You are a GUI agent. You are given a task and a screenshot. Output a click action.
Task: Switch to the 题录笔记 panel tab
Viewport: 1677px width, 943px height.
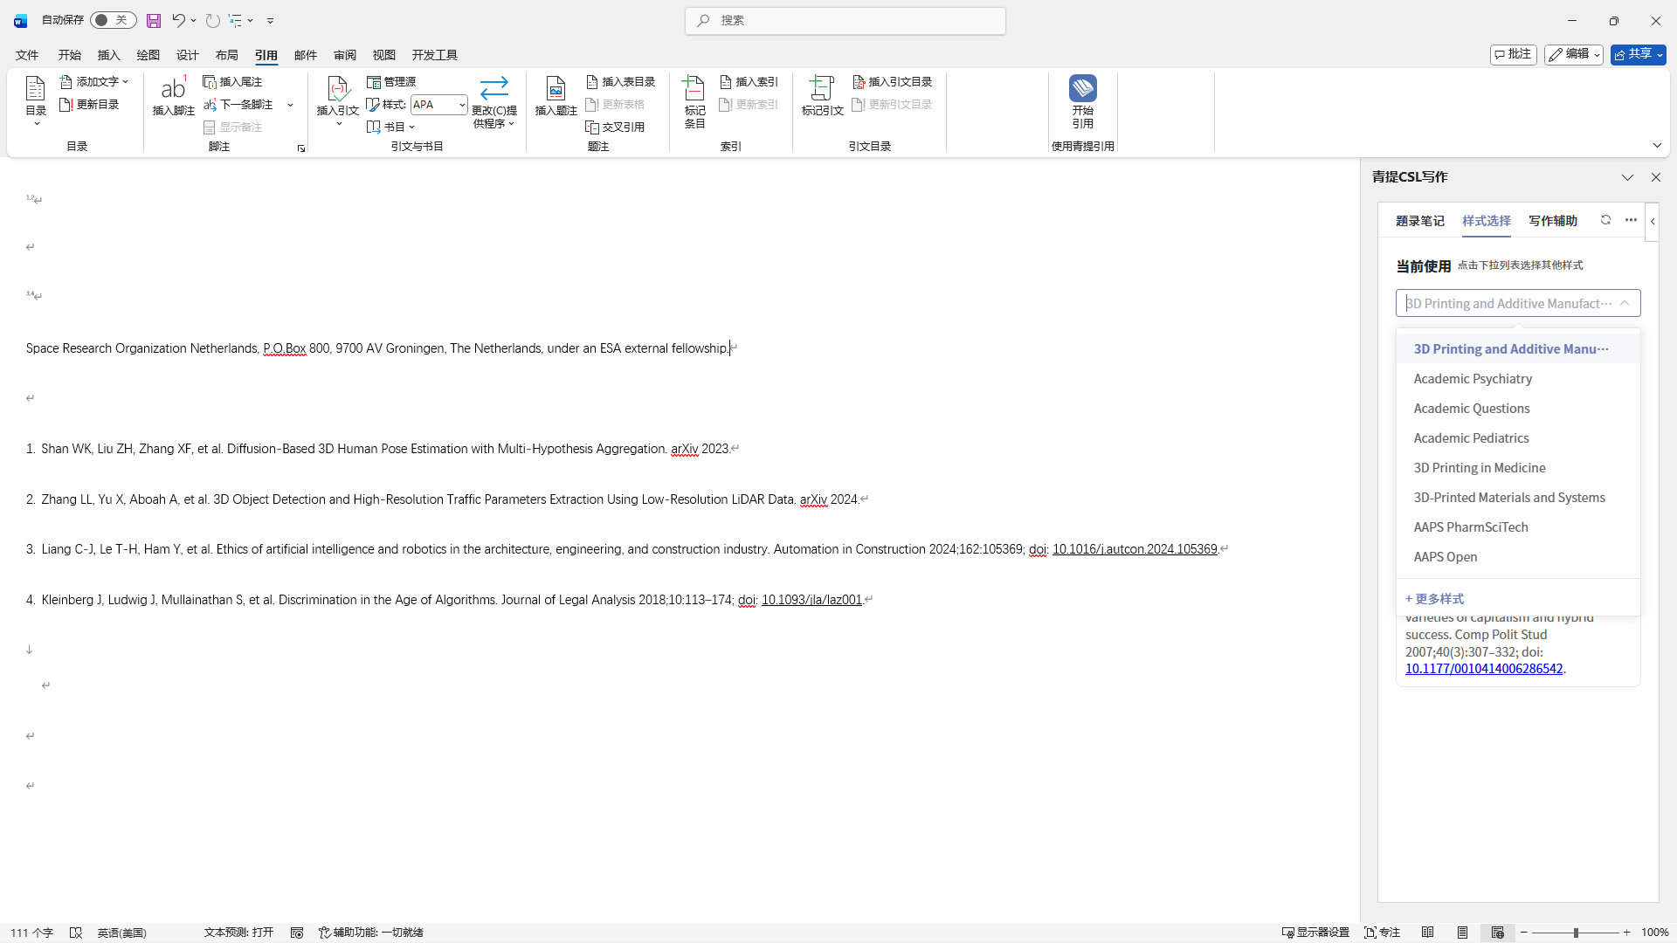1419,221
